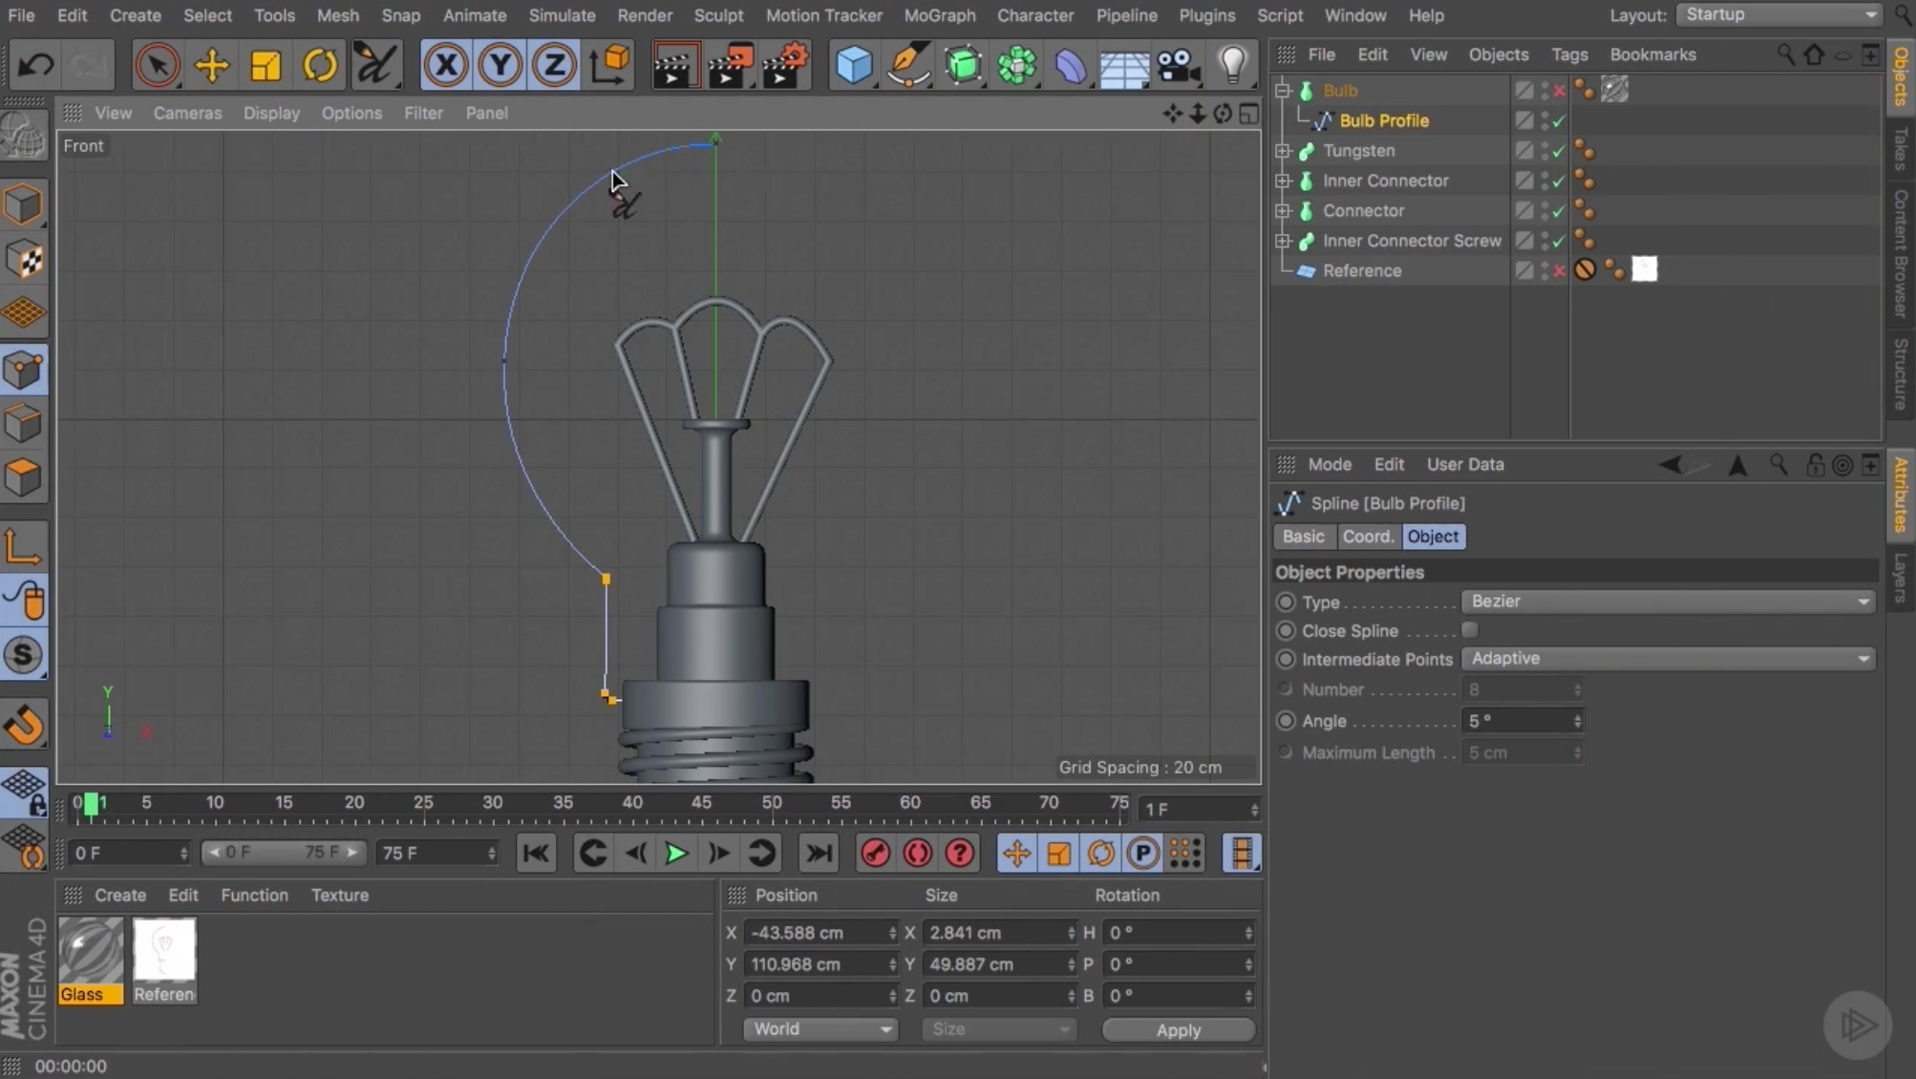Image resolution: width=1916 pixels, height=1079 pixels.
Task: Select the Rotate tool in toolbar
Action: coord(320,65)
